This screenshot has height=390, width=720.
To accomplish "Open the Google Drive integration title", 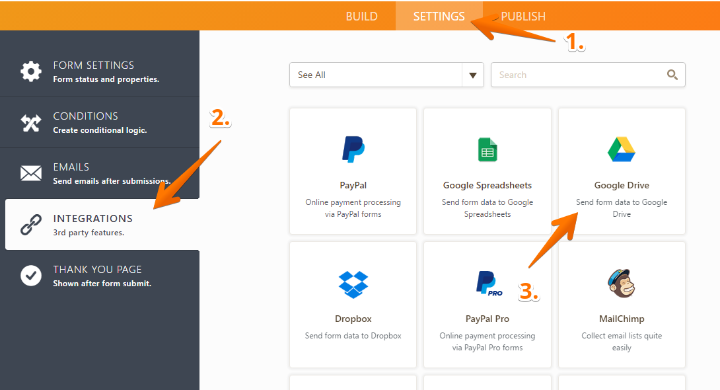I will coord(622,185).
